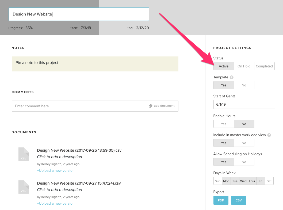This screenshot has height=210, width=283.
Task: Export the project as PDF
Action: (221, 200)
